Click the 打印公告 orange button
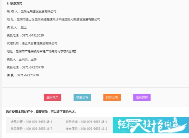The height and width of the screenshot is (138, 189). tap(112, 97)
